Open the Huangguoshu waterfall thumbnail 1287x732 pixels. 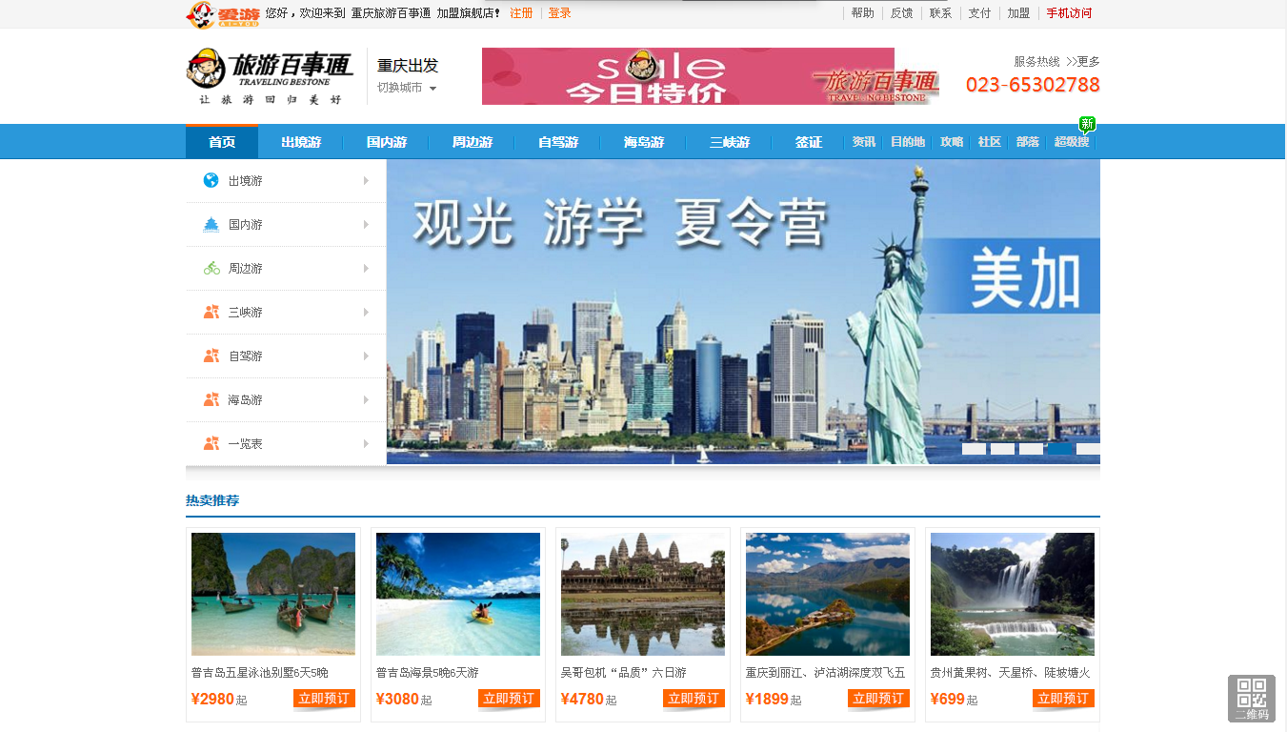point(1013,594)
